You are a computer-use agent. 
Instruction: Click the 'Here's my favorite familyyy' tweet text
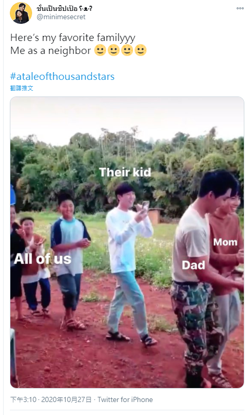pos(73,37)
